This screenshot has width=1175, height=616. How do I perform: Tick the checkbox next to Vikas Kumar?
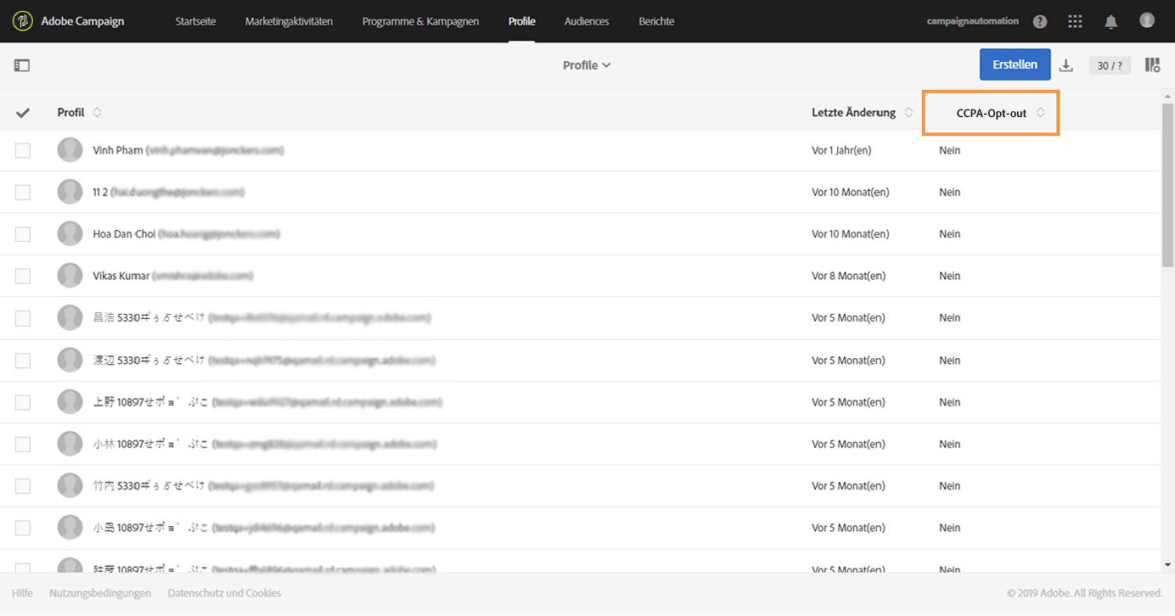click(x=23, y=276)
